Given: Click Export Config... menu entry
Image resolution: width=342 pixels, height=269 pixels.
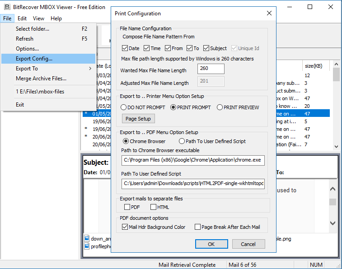Looking at the screenshot, I should [48, 59].
